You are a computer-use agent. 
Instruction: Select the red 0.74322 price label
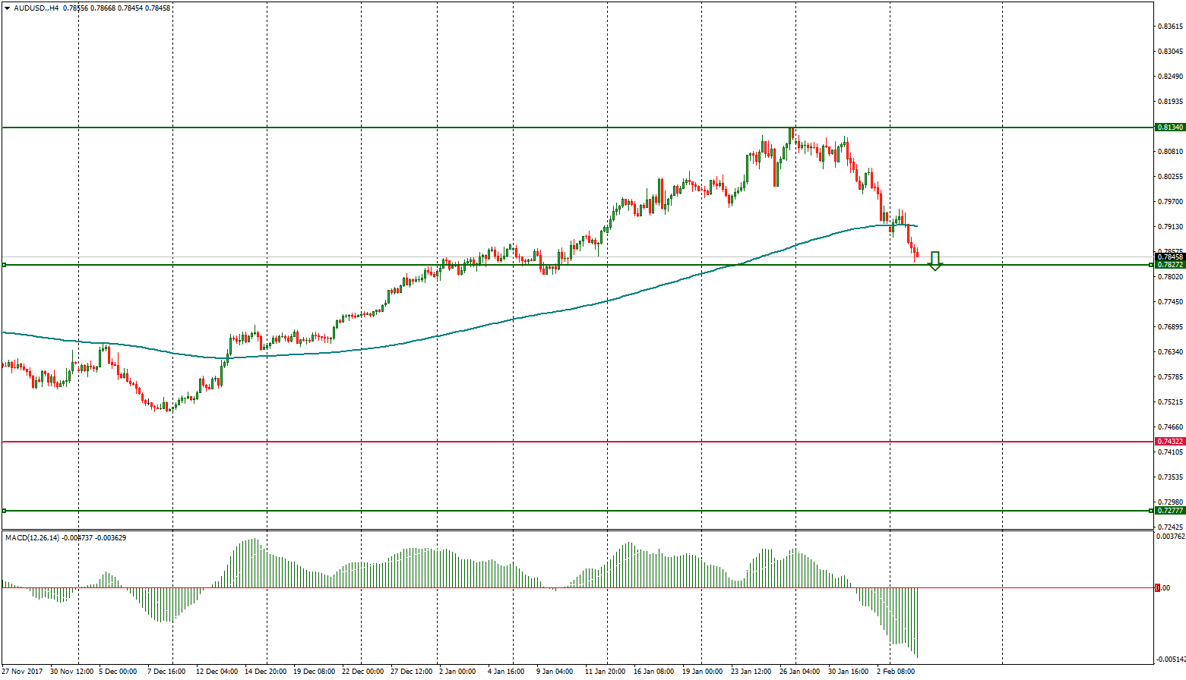pos(1169,442)
